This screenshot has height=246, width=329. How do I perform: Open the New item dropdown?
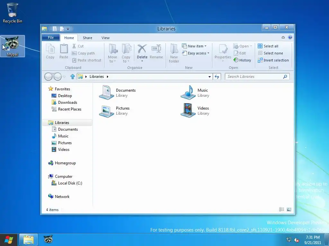pos(194,46)
